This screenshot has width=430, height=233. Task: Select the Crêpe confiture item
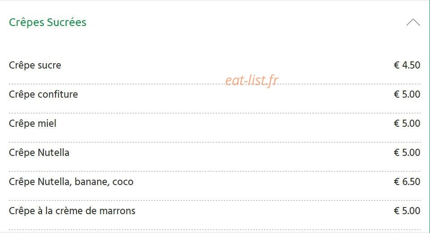point(43,94)
